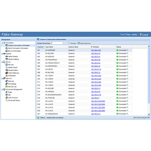Click the channel number 008 cell
The image size is (151, 151).
[x=39, y=72]
